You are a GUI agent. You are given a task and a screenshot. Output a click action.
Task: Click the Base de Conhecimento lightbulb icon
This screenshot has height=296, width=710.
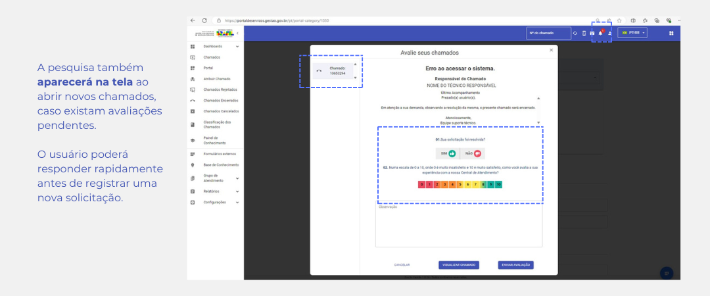click(193, 165)
